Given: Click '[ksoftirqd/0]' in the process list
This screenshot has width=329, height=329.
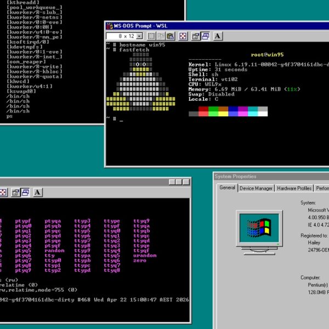Looking at the screenshot, I should click(28, 42).
